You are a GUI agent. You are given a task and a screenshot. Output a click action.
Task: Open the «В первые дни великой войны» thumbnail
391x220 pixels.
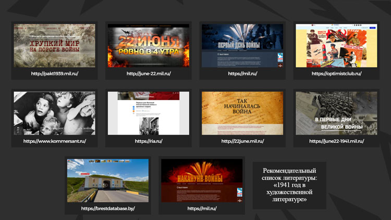click(336, 113)
